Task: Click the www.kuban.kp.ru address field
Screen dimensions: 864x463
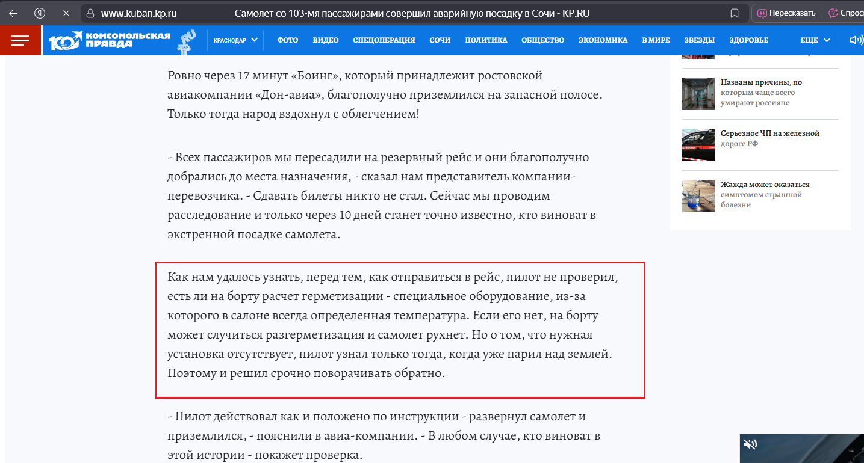Action: tap(139, 13)
